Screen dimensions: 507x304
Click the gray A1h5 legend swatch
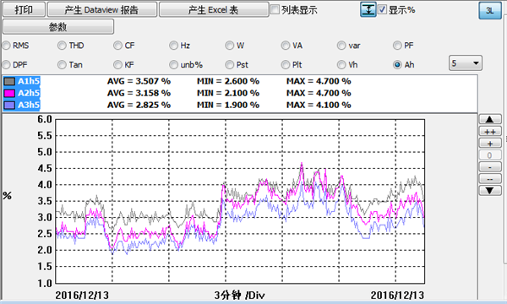coord(9,81)
